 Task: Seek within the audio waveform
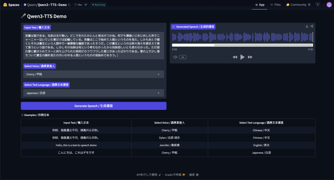242,37
